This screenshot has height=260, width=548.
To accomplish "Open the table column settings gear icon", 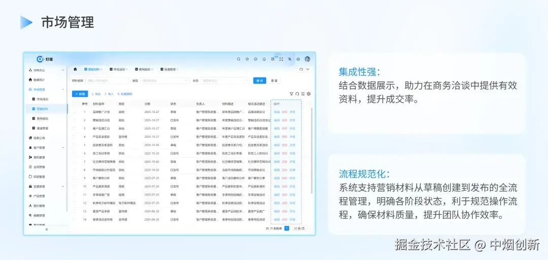I will (x=309, y=94).
